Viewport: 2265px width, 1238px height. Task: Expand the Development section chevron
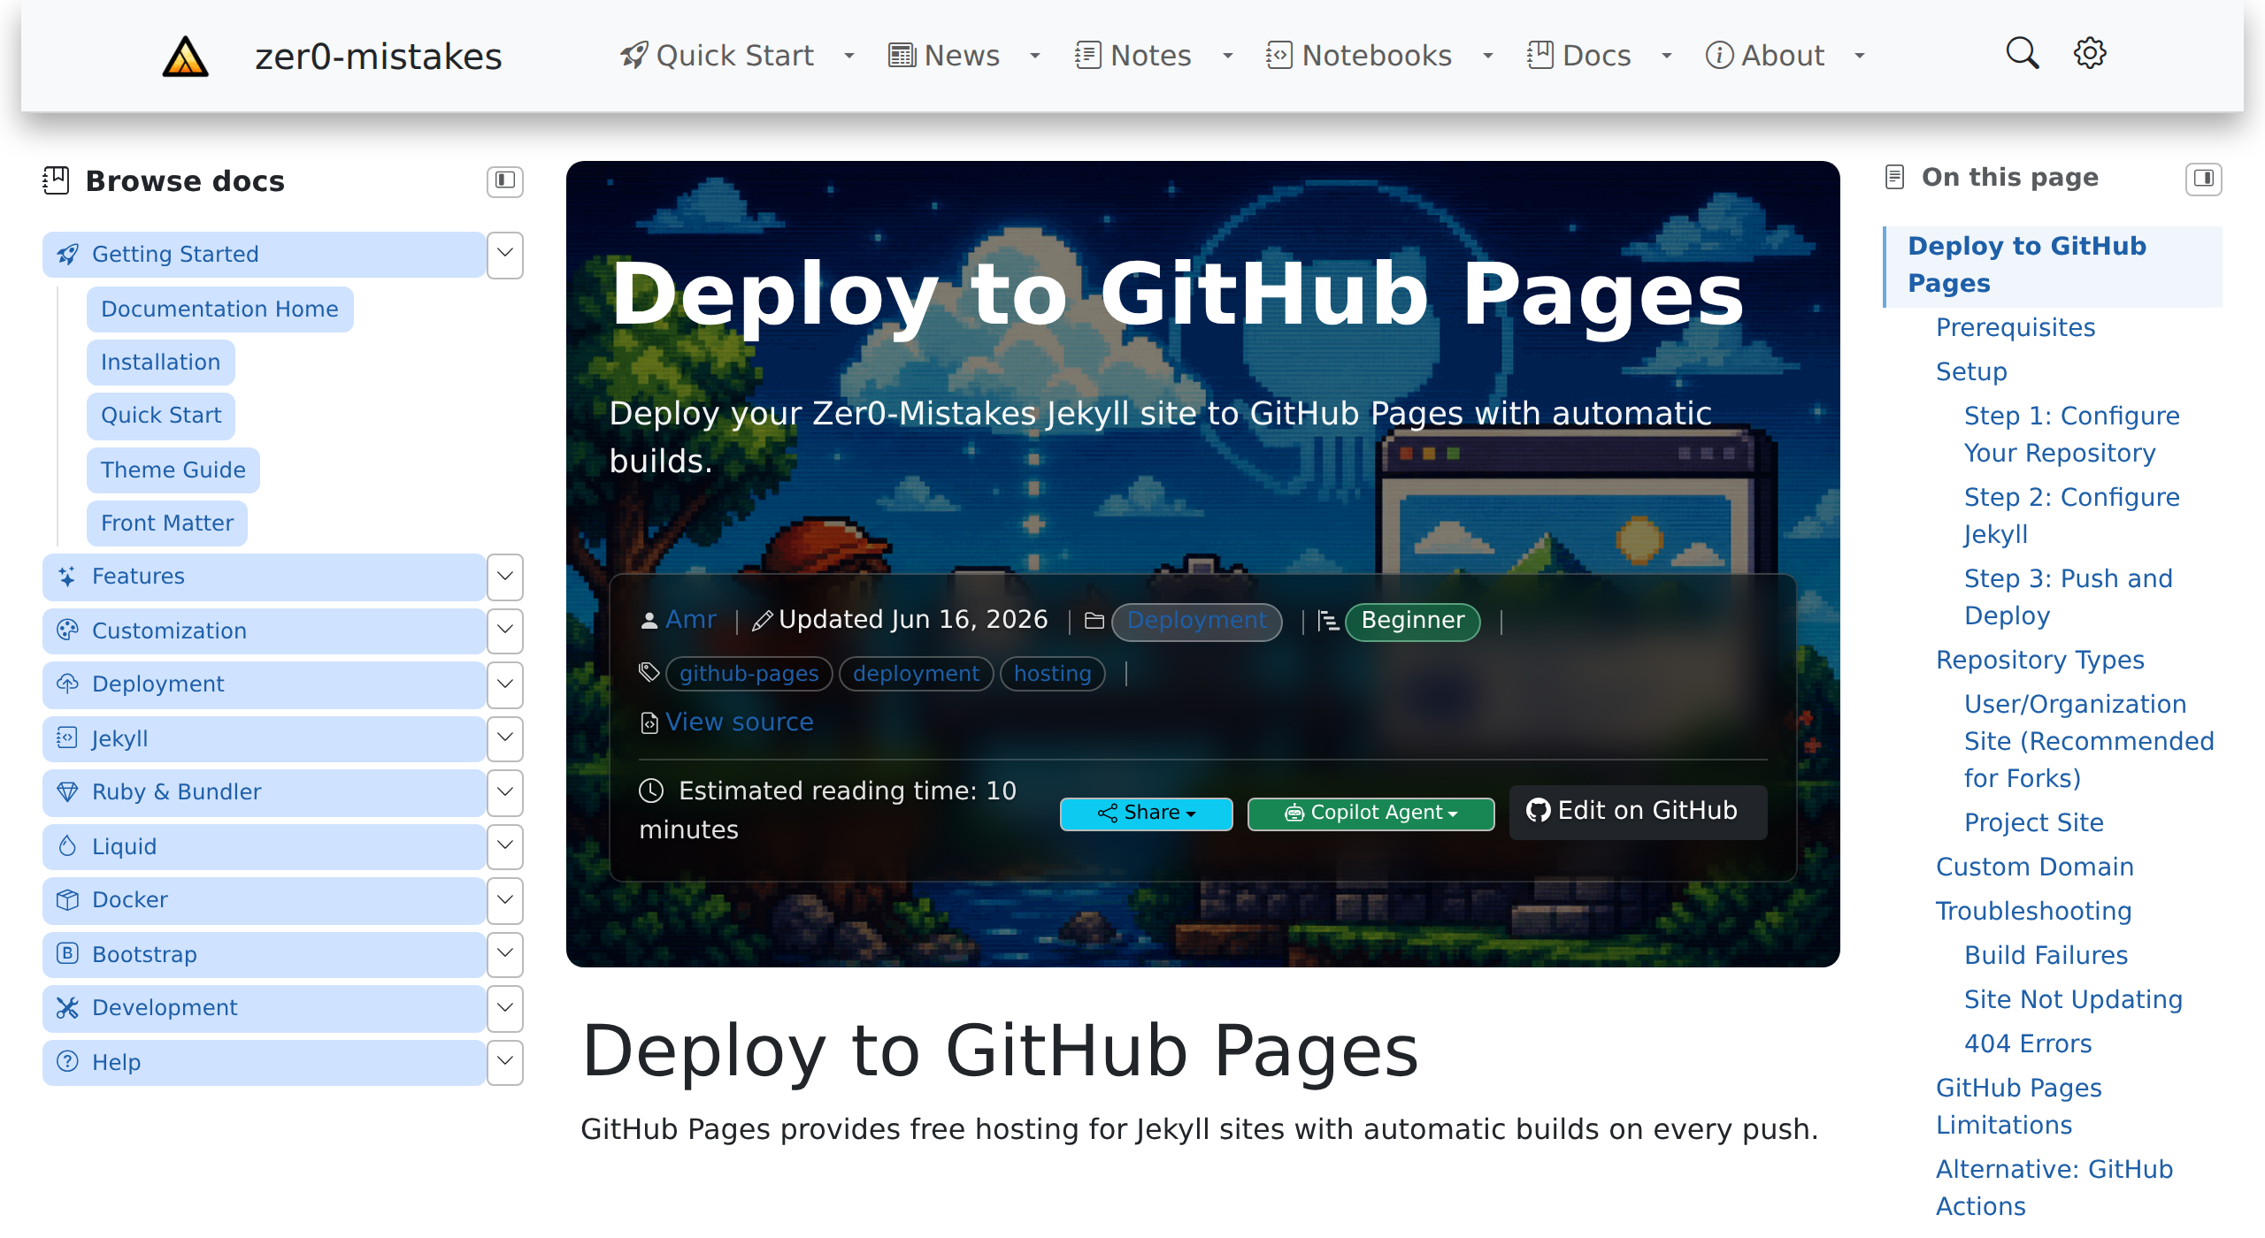coord(505,1008)
